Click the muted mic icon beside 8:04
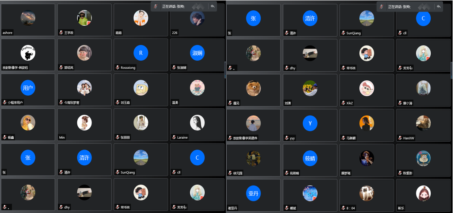 (343, 208)
